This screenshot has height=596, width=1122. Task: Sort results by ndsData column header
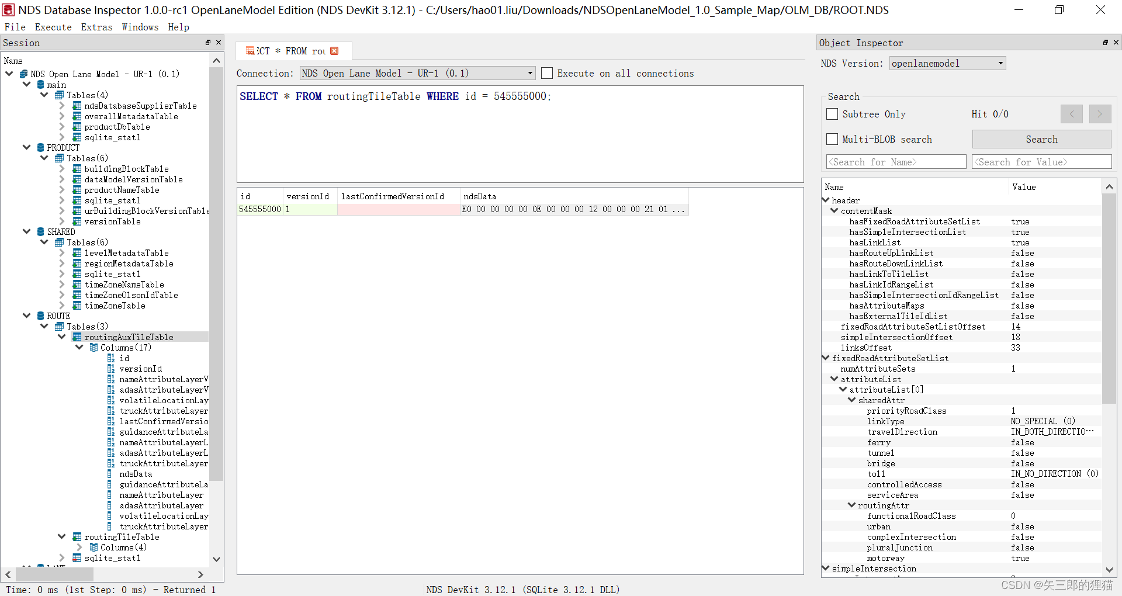574,196
